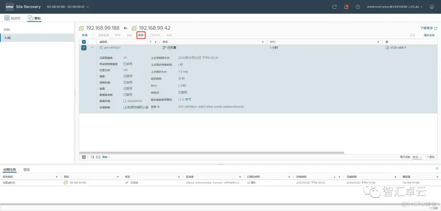The height and width of the screenshot is (211, 441).
Task: Open the 每页项数 自动 dropdown
Action: pos(417,157)
